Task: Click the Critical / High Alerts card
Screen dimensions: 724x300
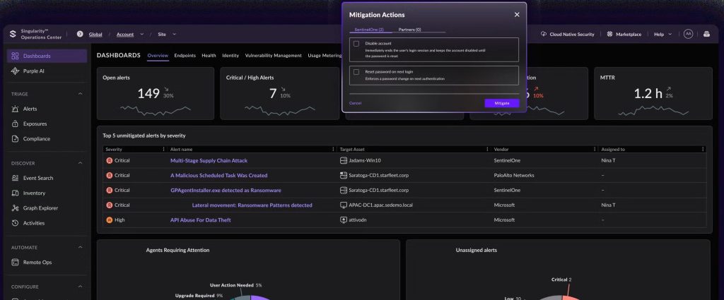Action: click(x=280, y=94)
